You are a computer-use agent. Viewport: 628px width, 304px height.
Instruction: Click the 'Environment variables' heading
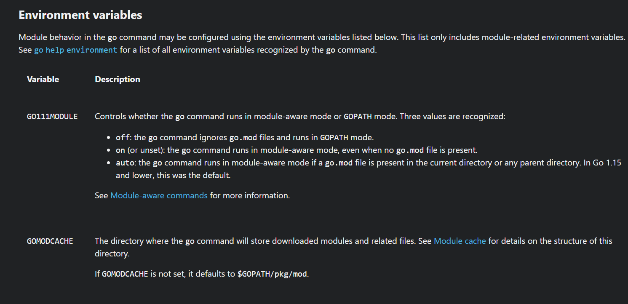(x=80, y=15)
